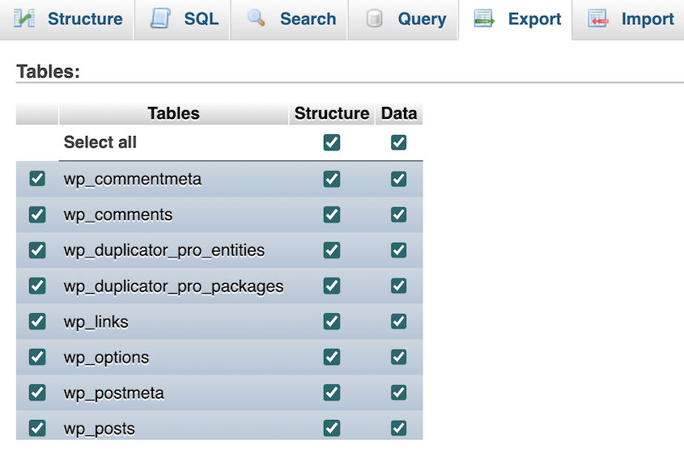Uncheck wp_links Structure checkbox
This screenshot has height=462, width=684.
point(332,321)
